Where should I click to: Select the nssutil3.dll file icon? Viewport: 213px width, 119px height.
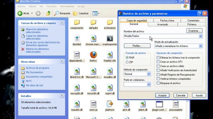(x=77, y=104)
